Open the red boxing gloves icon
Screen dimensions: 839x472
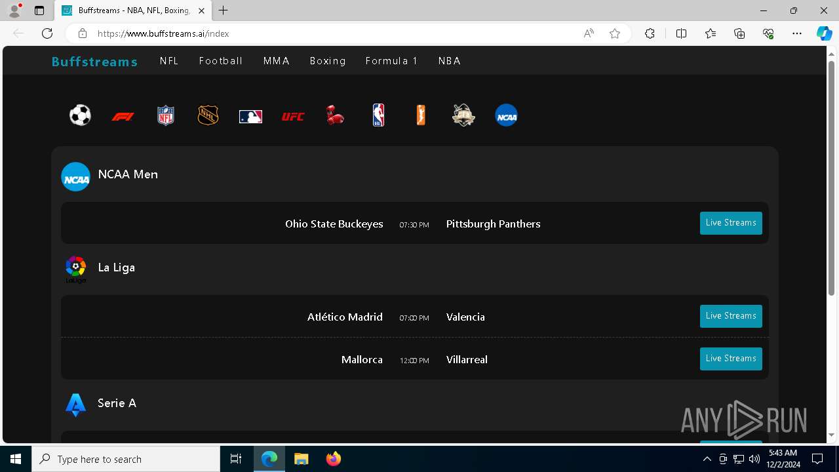pyautogui.click(x=335, y=115)
